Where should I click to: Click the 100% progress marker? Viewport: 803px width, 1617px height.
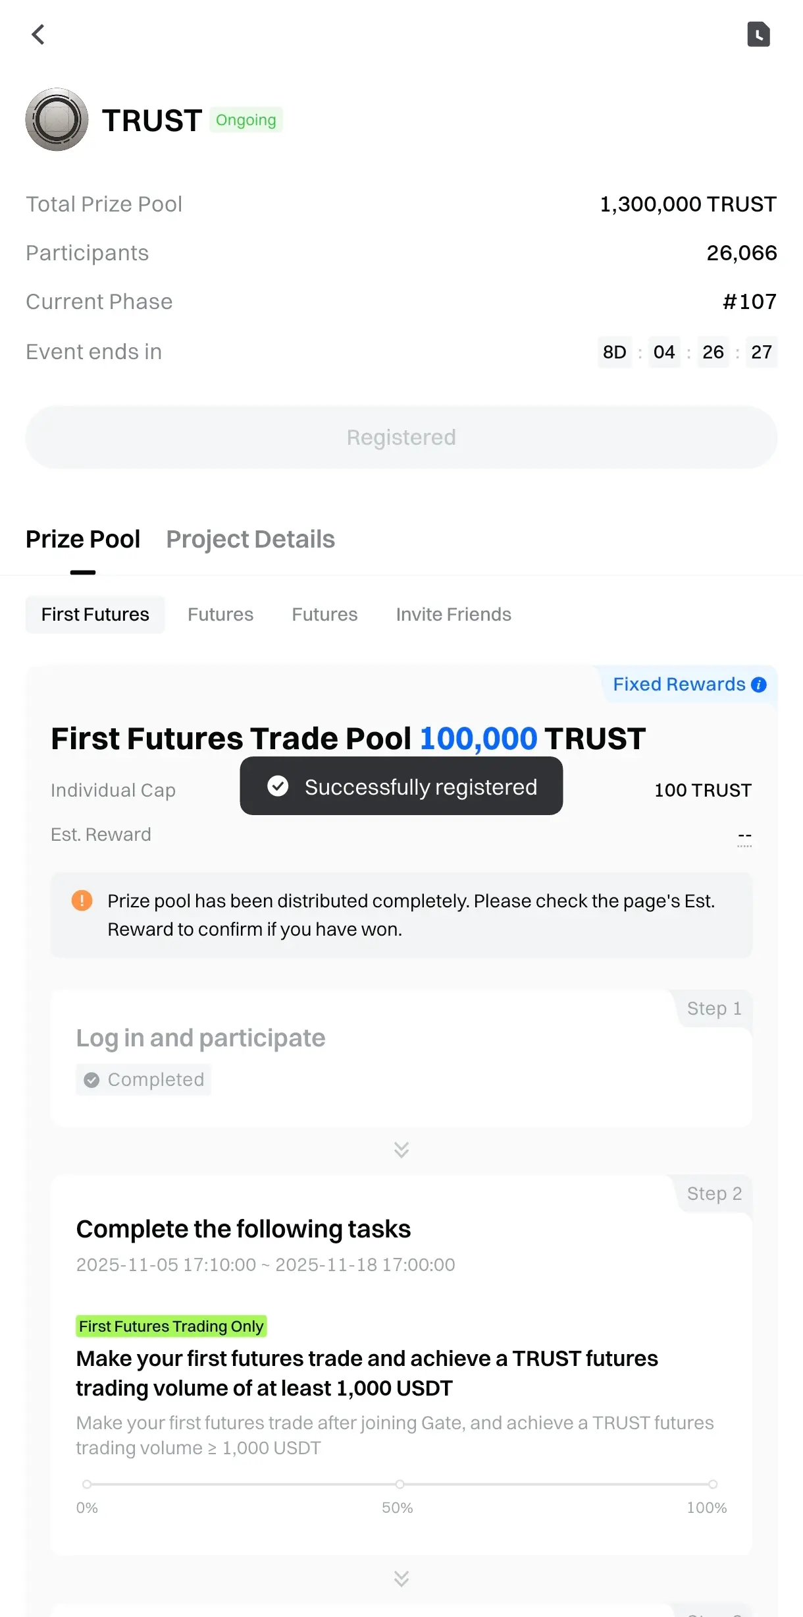pos(713,1484)
